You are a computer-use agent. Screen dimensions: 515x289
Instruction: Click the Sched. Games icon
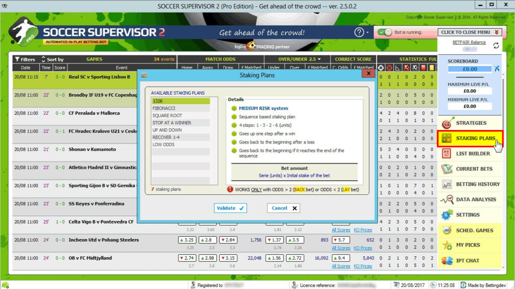pos(447,230)
